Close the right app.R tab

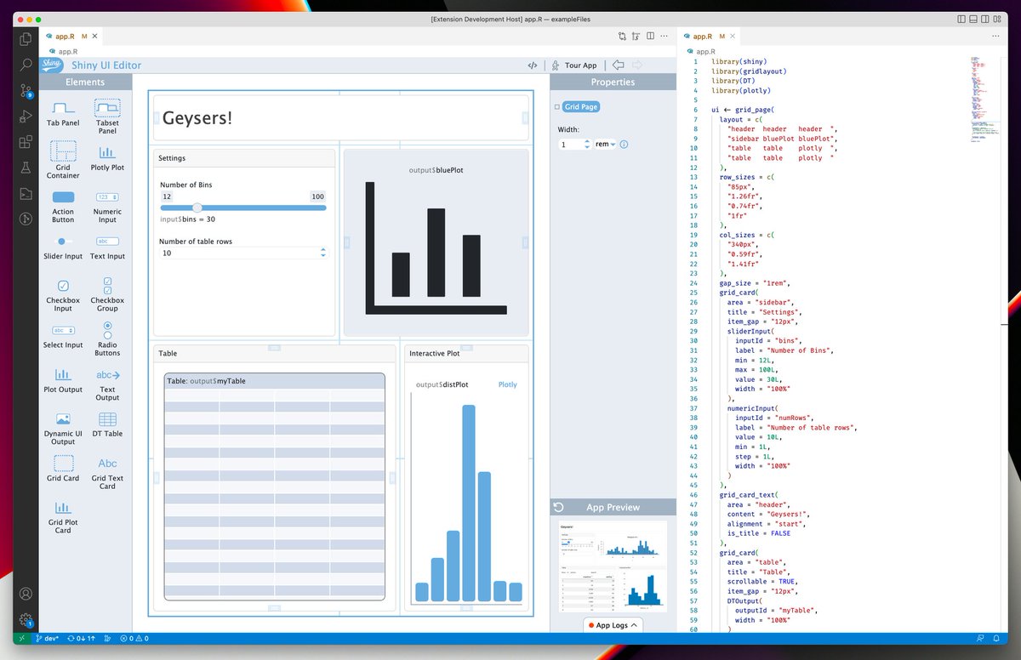click(x=733, y=37)
